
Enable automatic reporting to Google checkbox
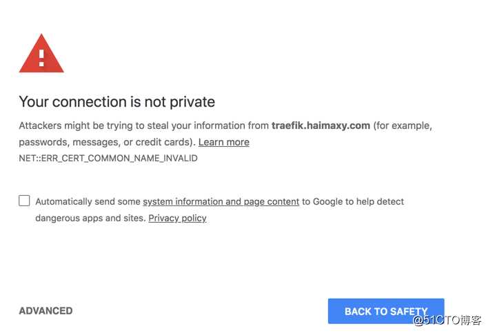[24, 201]
